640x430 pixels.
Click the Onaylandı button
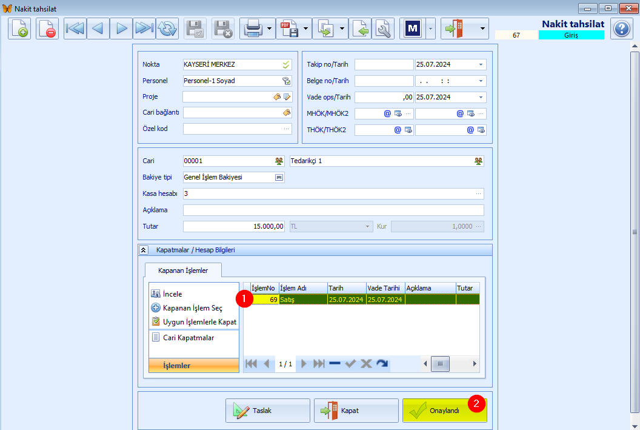click(444, 411)
